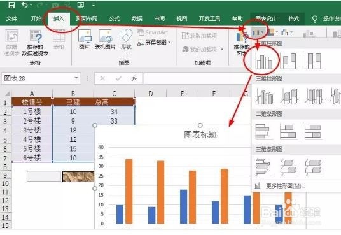Viewport: 341px width, 235px height.
Task: Click the Undo arrow icon
Action: tap(24, 5)
